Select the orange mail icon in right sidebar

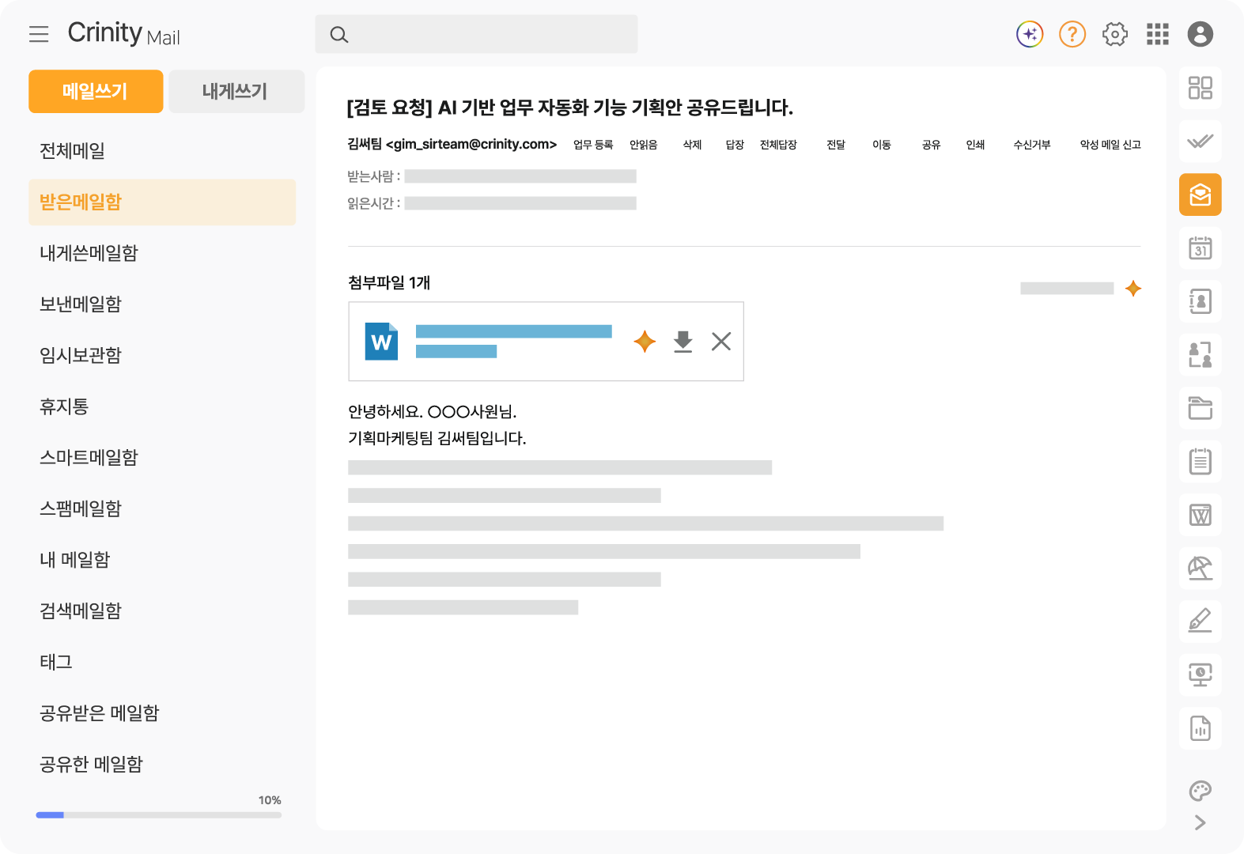pyautogui.click(x=1201, y=195)
